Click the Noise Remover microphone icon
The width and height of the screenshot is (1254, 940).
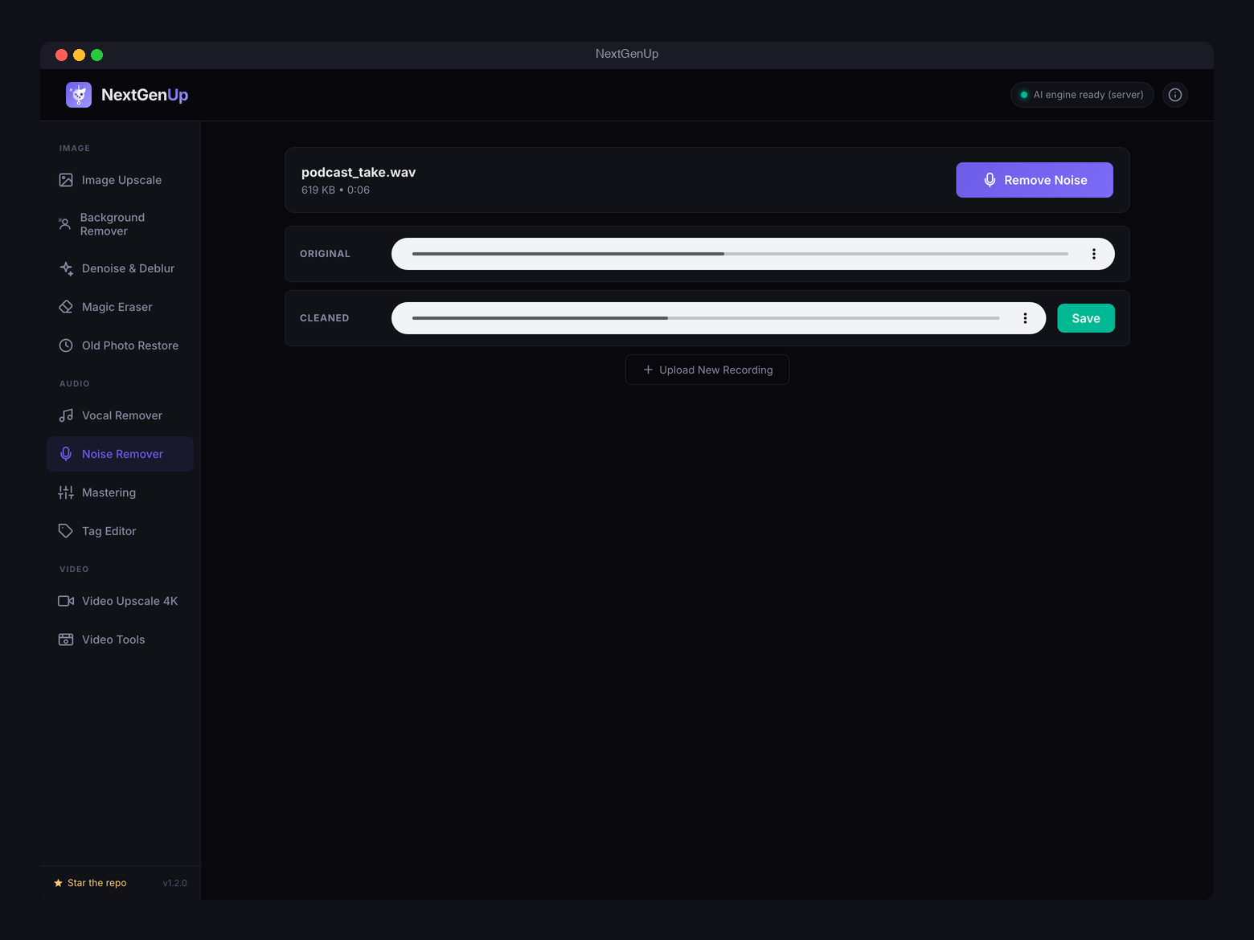point(66,454)
